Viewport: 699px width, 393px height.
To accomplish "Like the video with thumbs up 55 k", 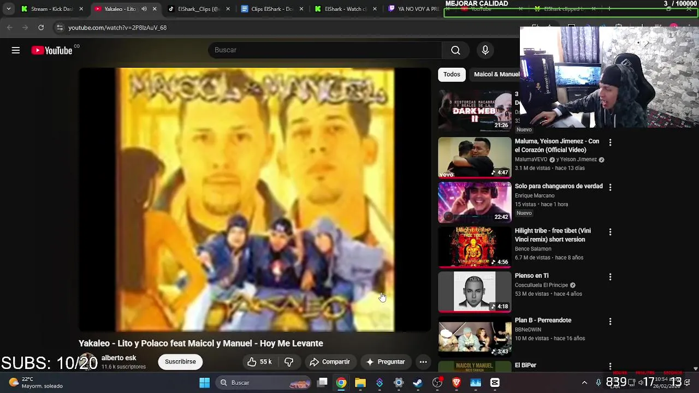I will 259,362.
